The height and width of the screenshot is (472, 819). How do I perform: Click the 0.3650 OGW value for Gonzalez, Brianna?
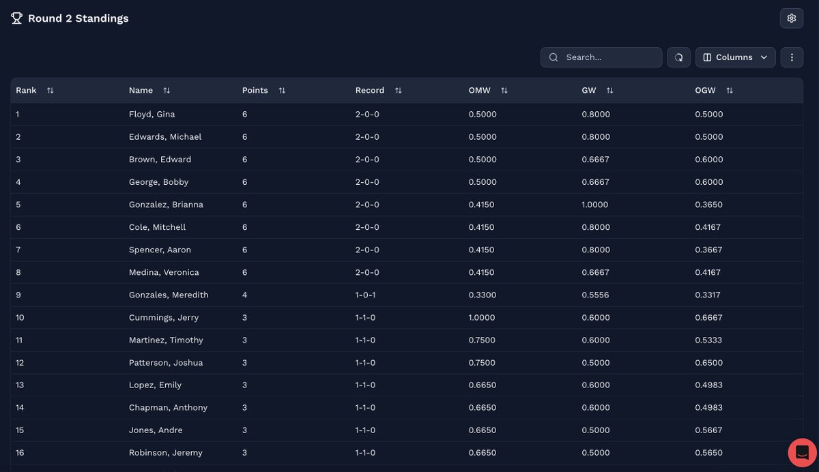pos(709,205)
